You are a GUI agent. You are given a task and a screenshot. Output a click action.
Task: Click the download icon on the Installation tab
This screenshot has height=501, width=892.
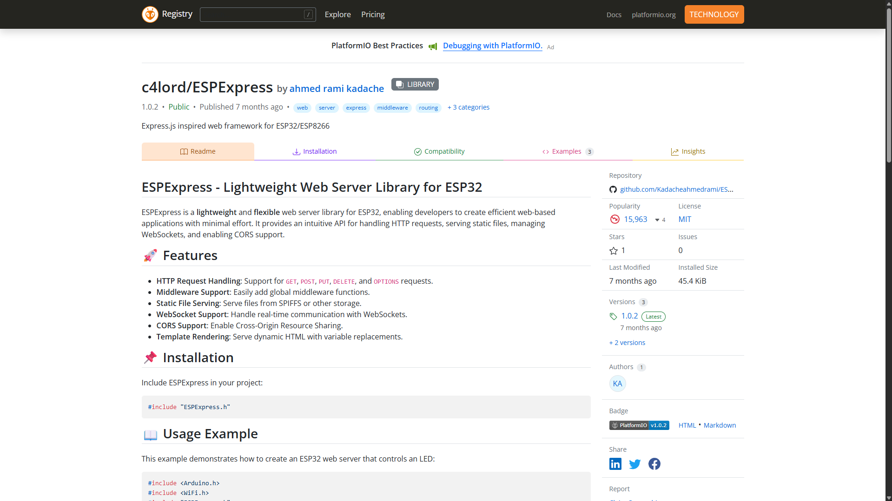(x=296, y=151)
